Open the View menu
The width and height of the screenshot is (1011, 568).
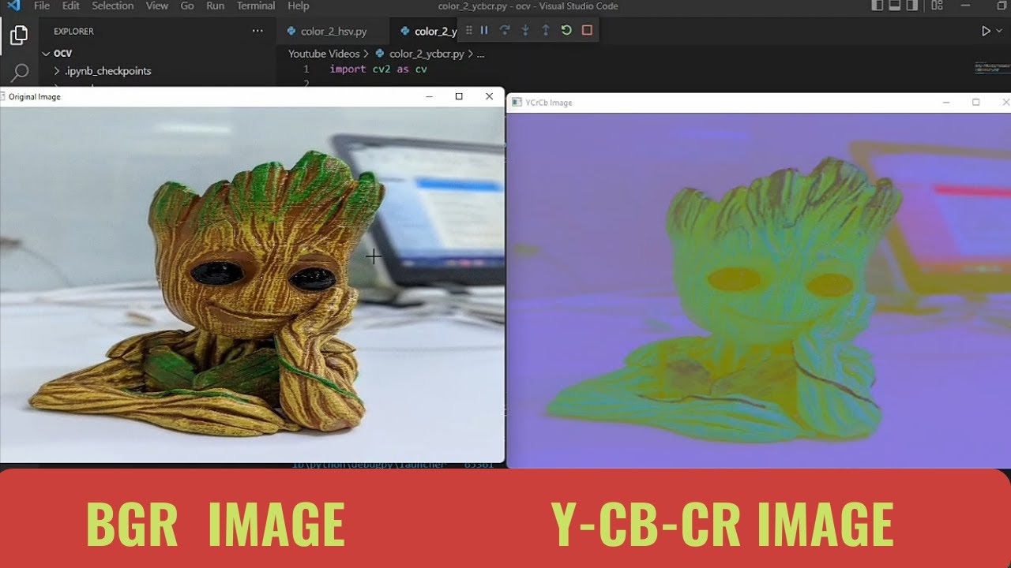157,6
